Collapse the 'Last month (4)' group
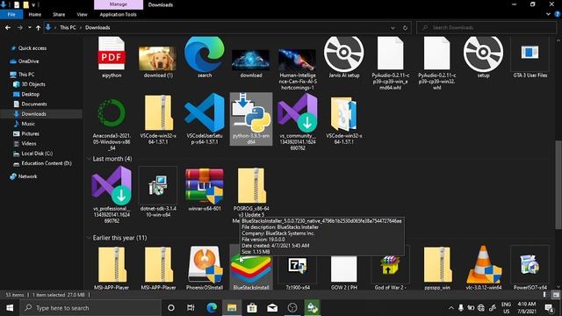The width and height of the screenshot is (562, 316). [89, 158]
